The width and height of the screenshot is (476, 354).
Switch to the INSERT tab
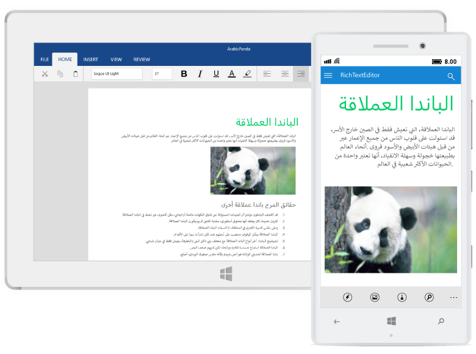pyautogui.click(x=91, y=59)
